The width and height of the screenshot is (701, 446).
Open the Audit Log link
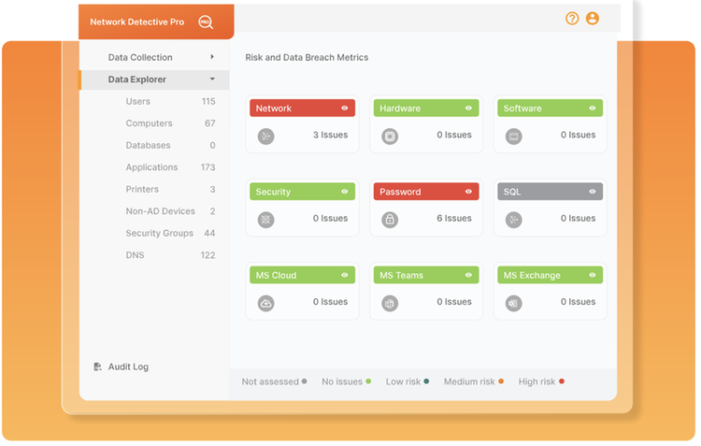(128, 367)
